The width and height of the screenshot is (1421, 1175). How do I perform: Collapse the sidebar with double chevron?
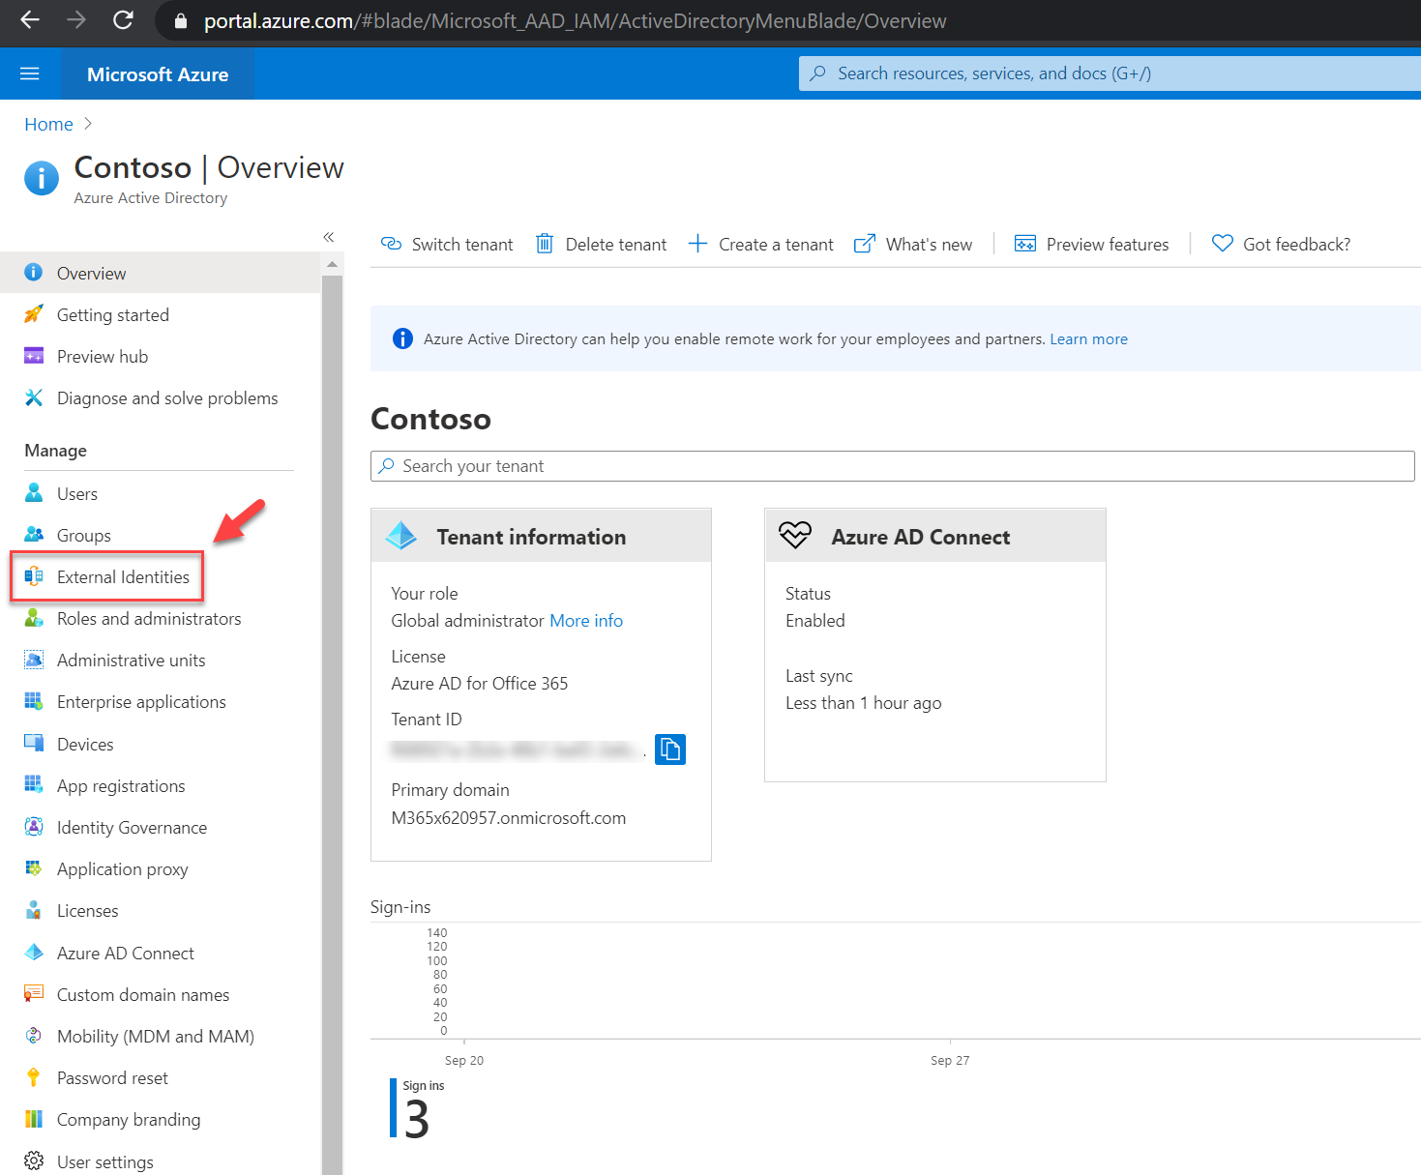329,237
